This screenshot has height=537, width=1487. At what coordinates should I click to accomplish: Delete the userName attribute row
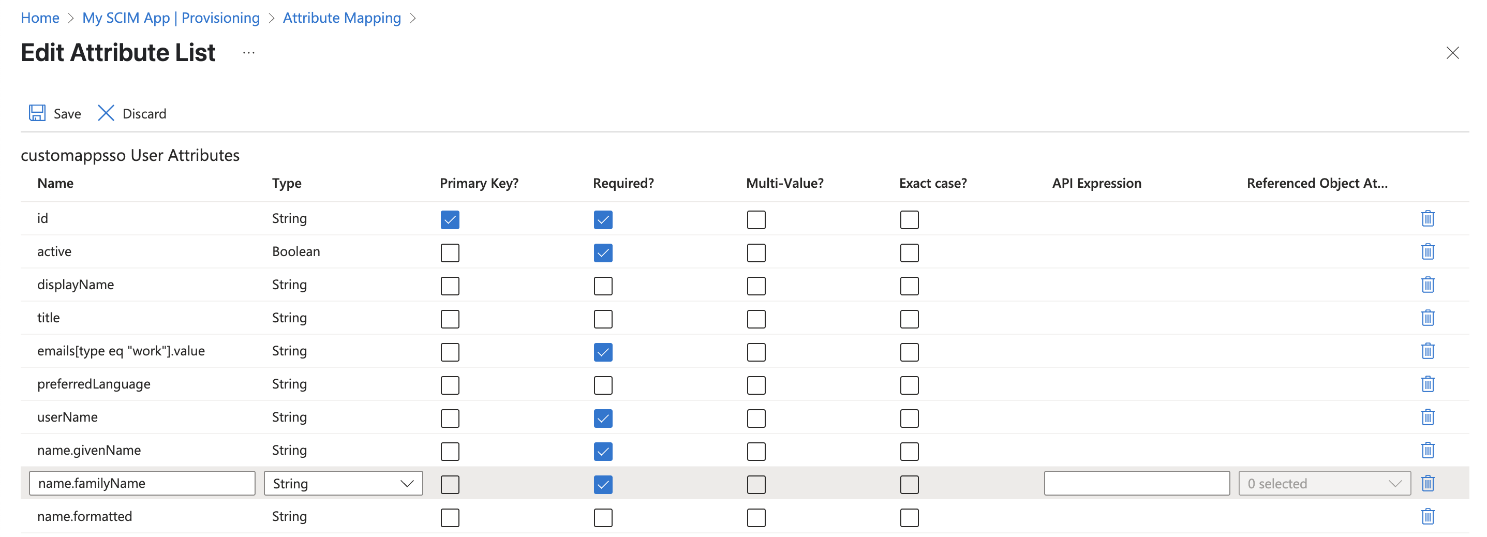coord(1427,417)
